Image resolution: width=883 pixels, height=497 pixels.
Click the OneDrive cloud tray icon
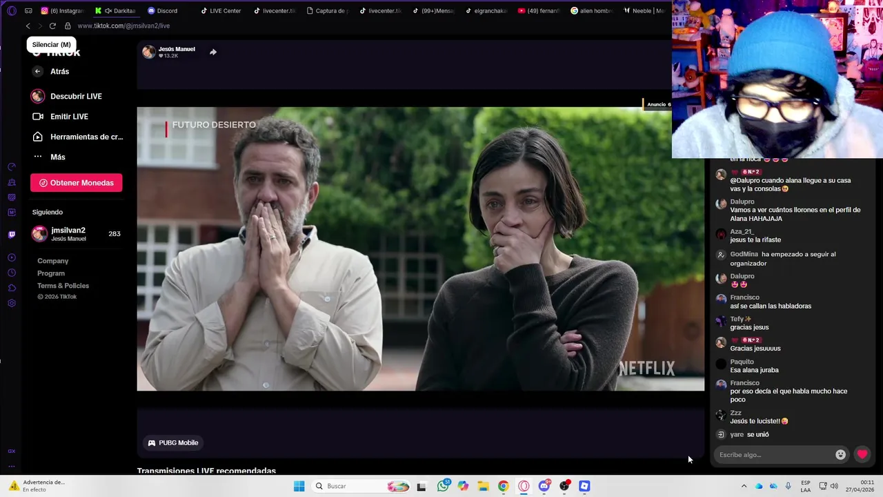pyautogui.click(x=759, y=486)
